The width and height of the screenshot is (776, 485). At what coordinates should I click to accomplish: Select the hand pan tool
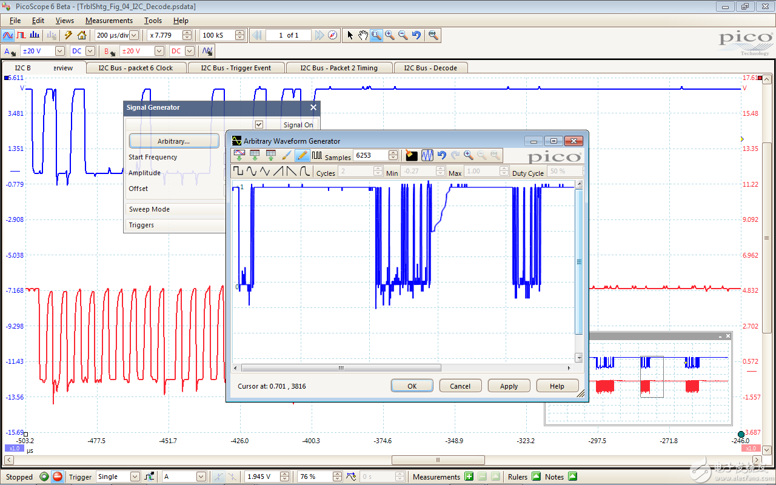pos(363,35)
